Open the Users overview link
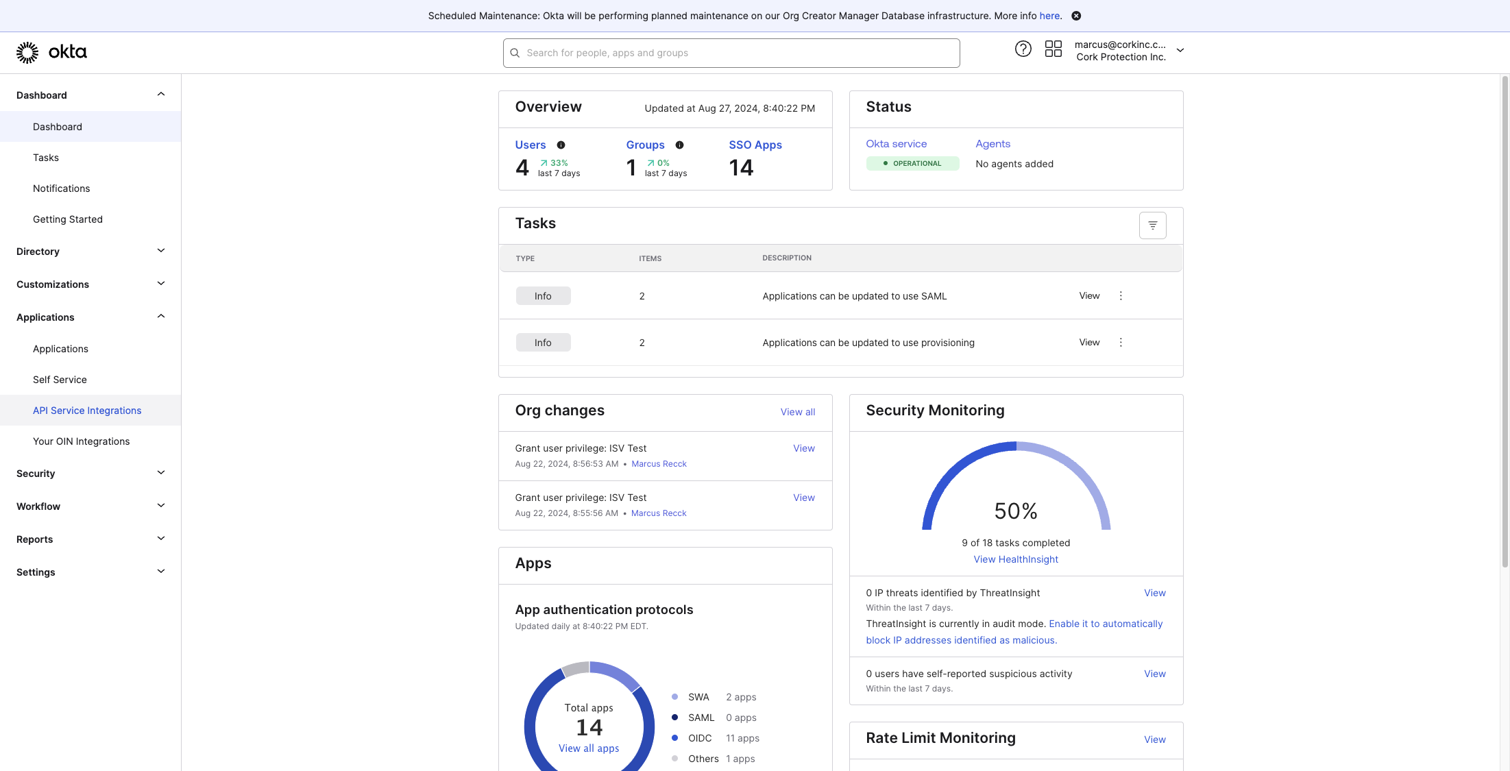The height and width of the screenshot is (771, 1510). pyautogui.click(x=531, y=145)
